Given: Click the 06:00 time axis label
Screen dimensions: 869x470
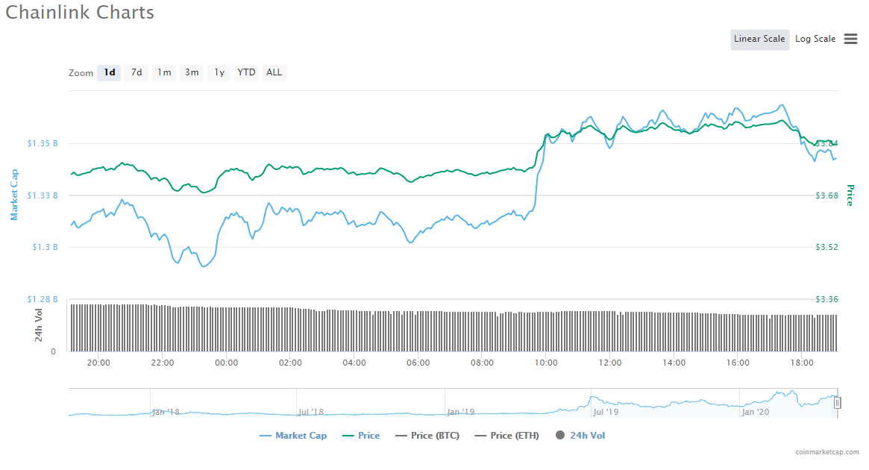Looking at the screenshot, I should pyautogui.click(x=418, y=363).
